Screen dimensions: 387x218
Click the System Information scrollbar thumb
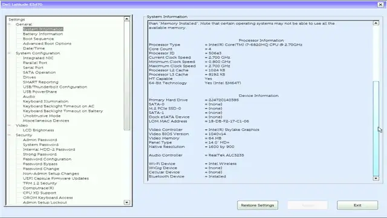pos(376,128)
